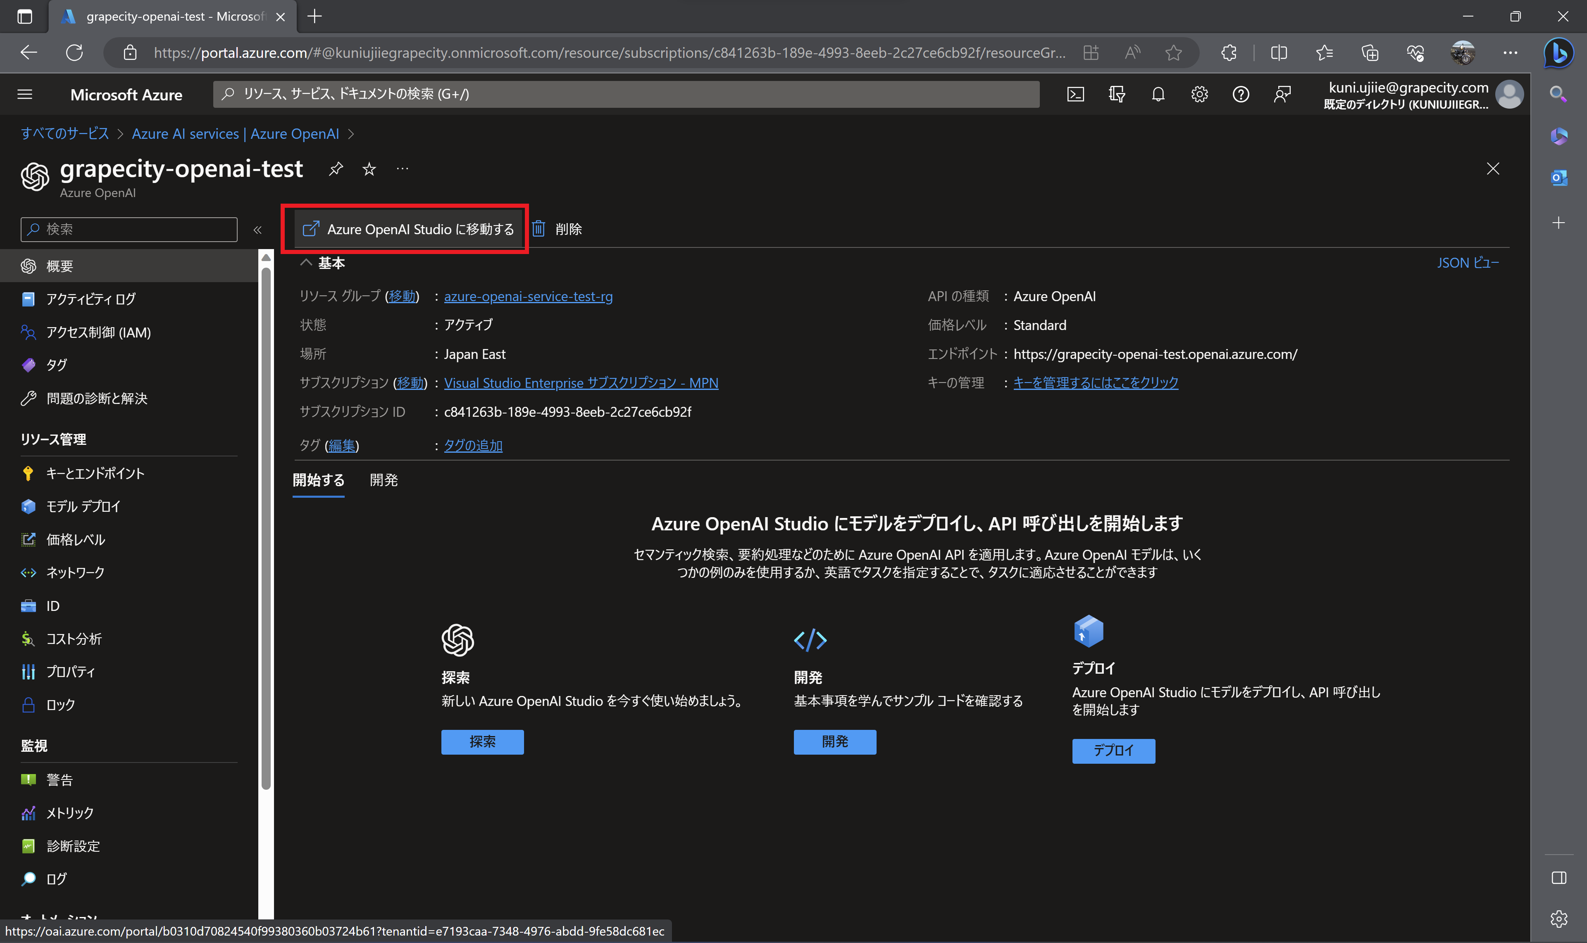Focus the resource menu 検索 box

[x=129, y=229]
